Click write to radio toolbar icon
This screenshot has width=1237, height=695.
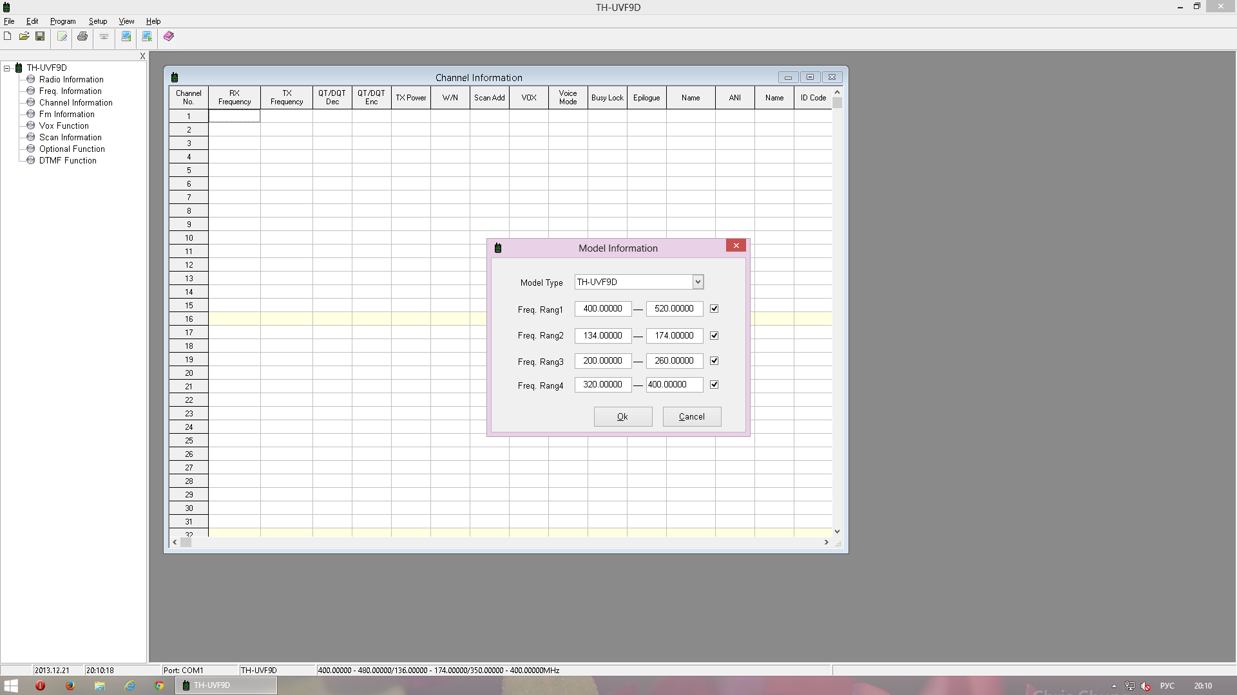(x=147, y=36)
